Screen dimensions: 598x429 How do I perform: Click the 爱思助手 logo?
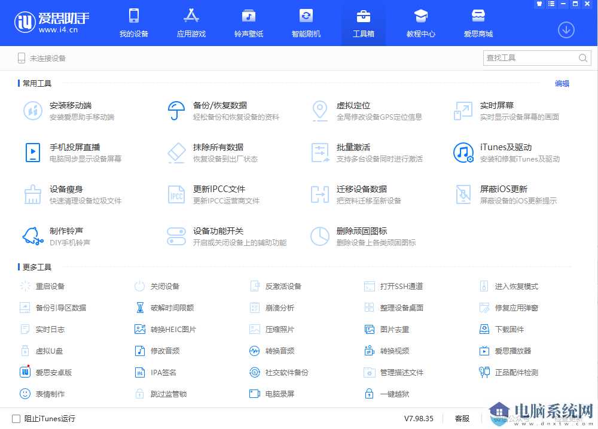pos(51,22)
